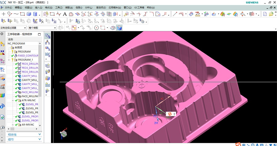Open the settings gear in resource bar
The image size is (277, 146).
(x=2, y=34)
